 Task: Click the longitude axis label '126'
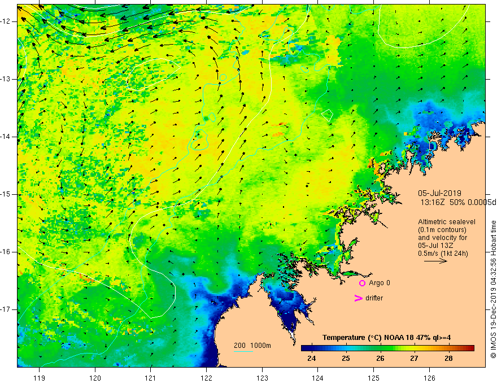(x=429, y=378)
